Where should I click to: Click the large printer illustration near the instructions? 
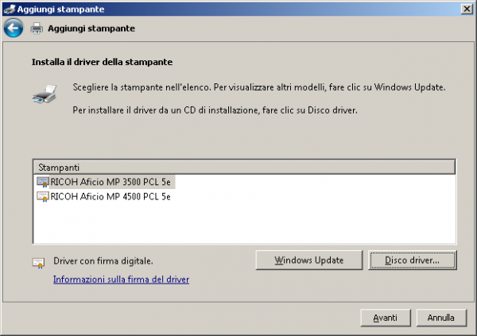(x=44, y=93)
